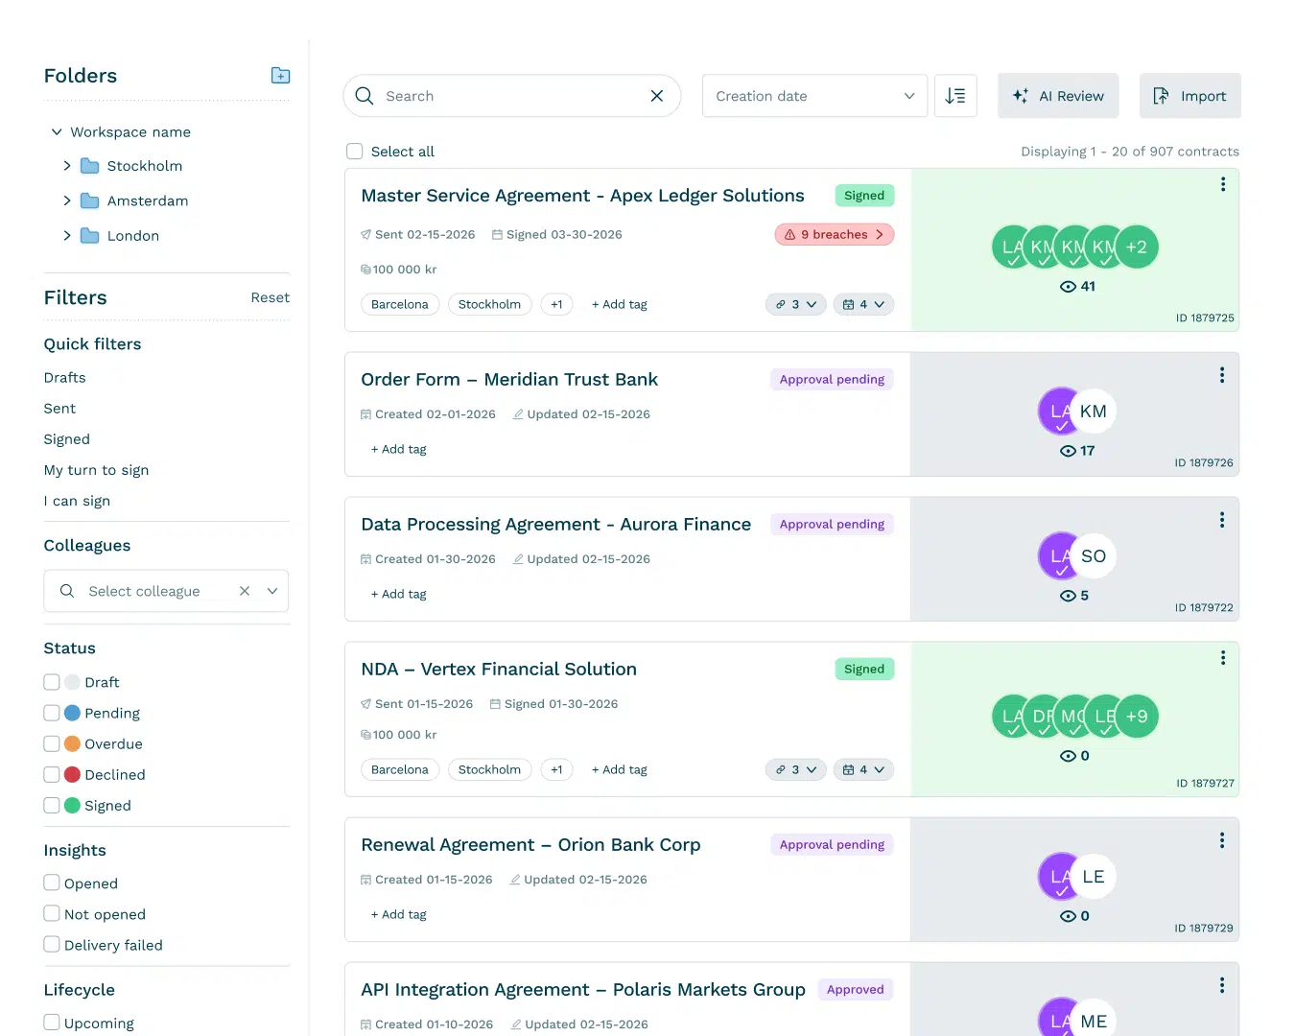
Task: Click the add new folder icon
Action: (280, 76)
